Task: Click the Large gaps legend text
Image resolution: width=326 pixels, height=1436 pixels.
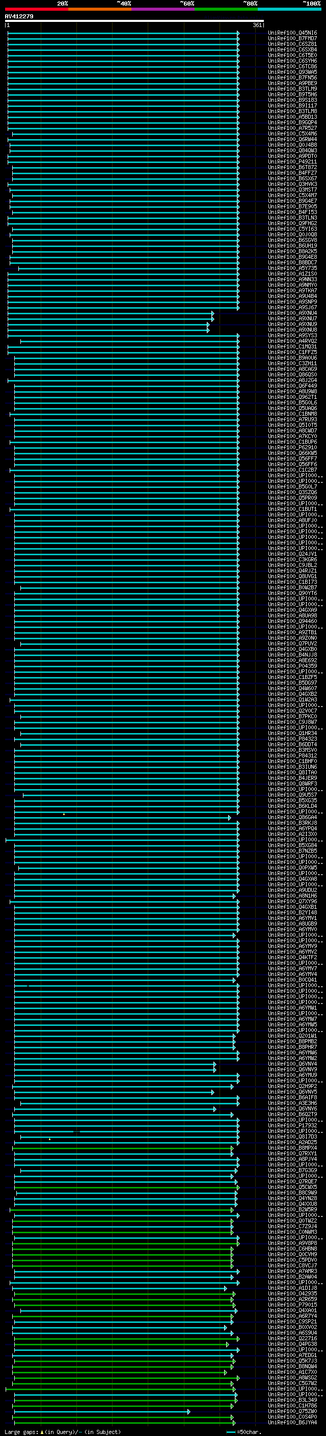Action: 63,1432
